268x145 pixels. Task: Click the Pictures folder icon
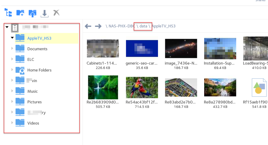tap(20, 101)
